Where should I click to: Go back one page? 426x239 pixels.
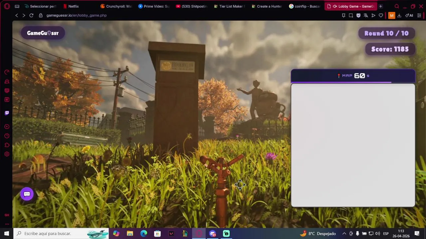click(x=17, y=15)
